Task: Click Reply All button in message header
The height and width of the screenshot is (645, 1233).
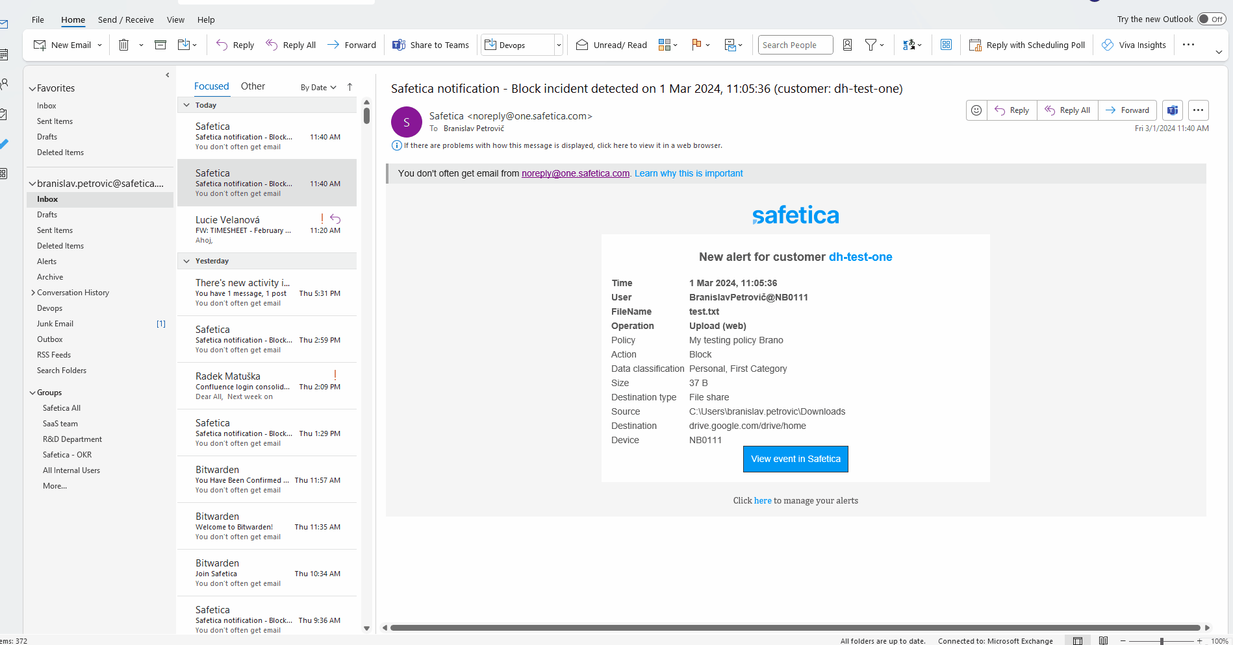Action: click(1067, 110)
